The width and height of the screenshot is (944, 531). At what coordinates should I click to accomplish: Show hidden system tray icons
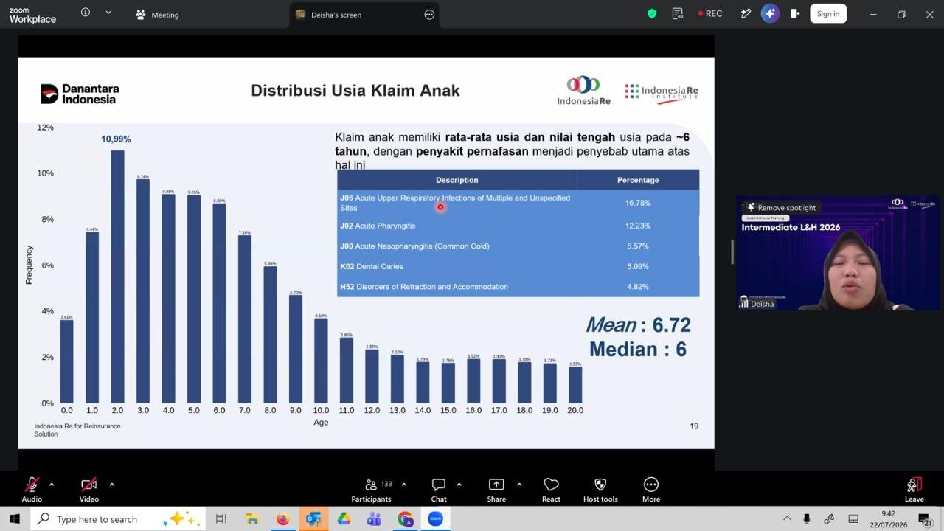(787, 519)
